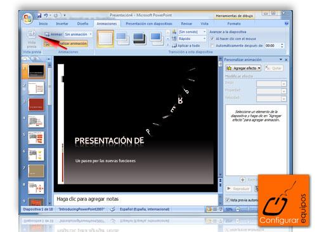The height and width of the screenshot is (232, 317).
Task: Open the Velocidad dropdown in the task pane
Action: pyautogui.click(x=271, y=99)
